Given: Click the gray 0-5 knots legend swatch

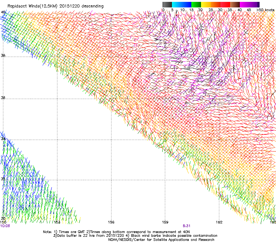Looking at the screenshot, I should (167, 4).
